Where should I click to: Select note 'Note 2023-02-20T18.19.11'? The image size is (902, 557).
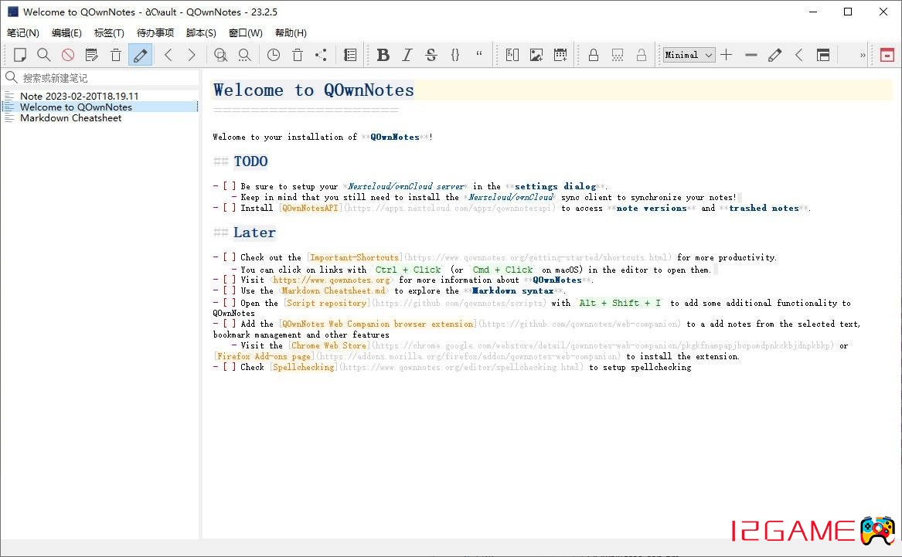80,96
